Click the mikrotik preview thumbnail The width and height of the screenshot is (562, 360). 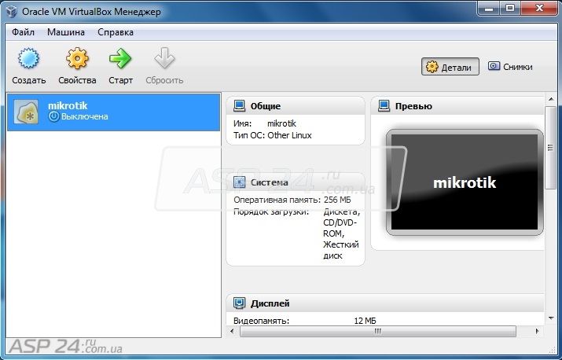click(465, 182)
